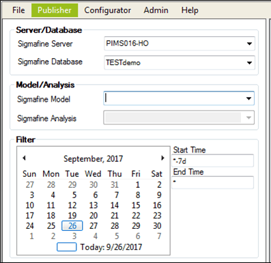Select grayed August 30 date

(94, 184)
